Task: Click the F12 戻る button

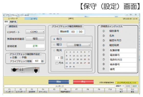Action: (x=133, y=90)
